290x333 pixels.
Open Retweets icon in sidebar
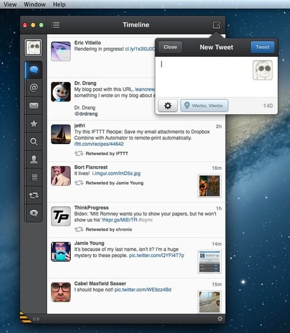pos(34,195)
